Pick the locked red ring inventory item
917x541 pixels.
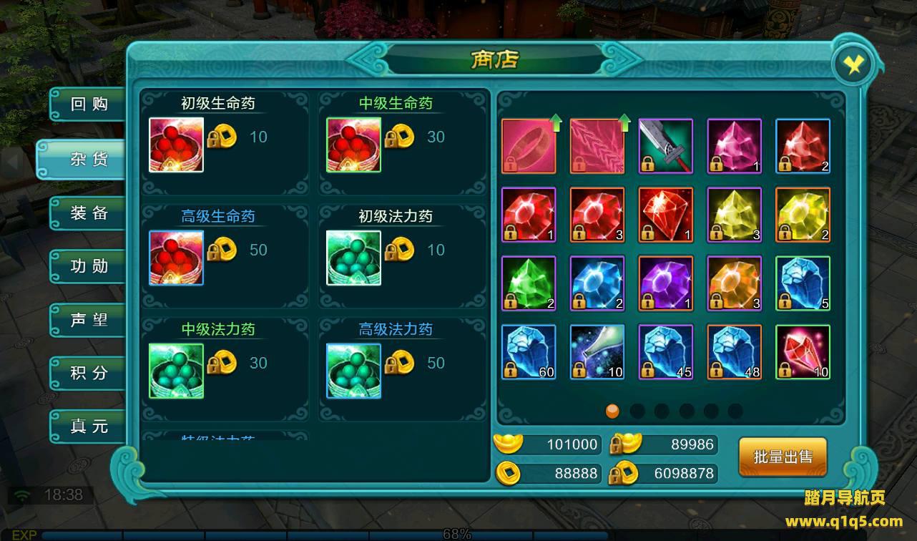click(x=529, y=146)
